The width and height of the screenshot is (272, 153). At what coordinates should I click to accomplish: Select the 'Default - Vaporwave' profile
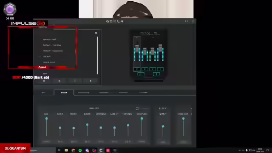click(53, 51)
